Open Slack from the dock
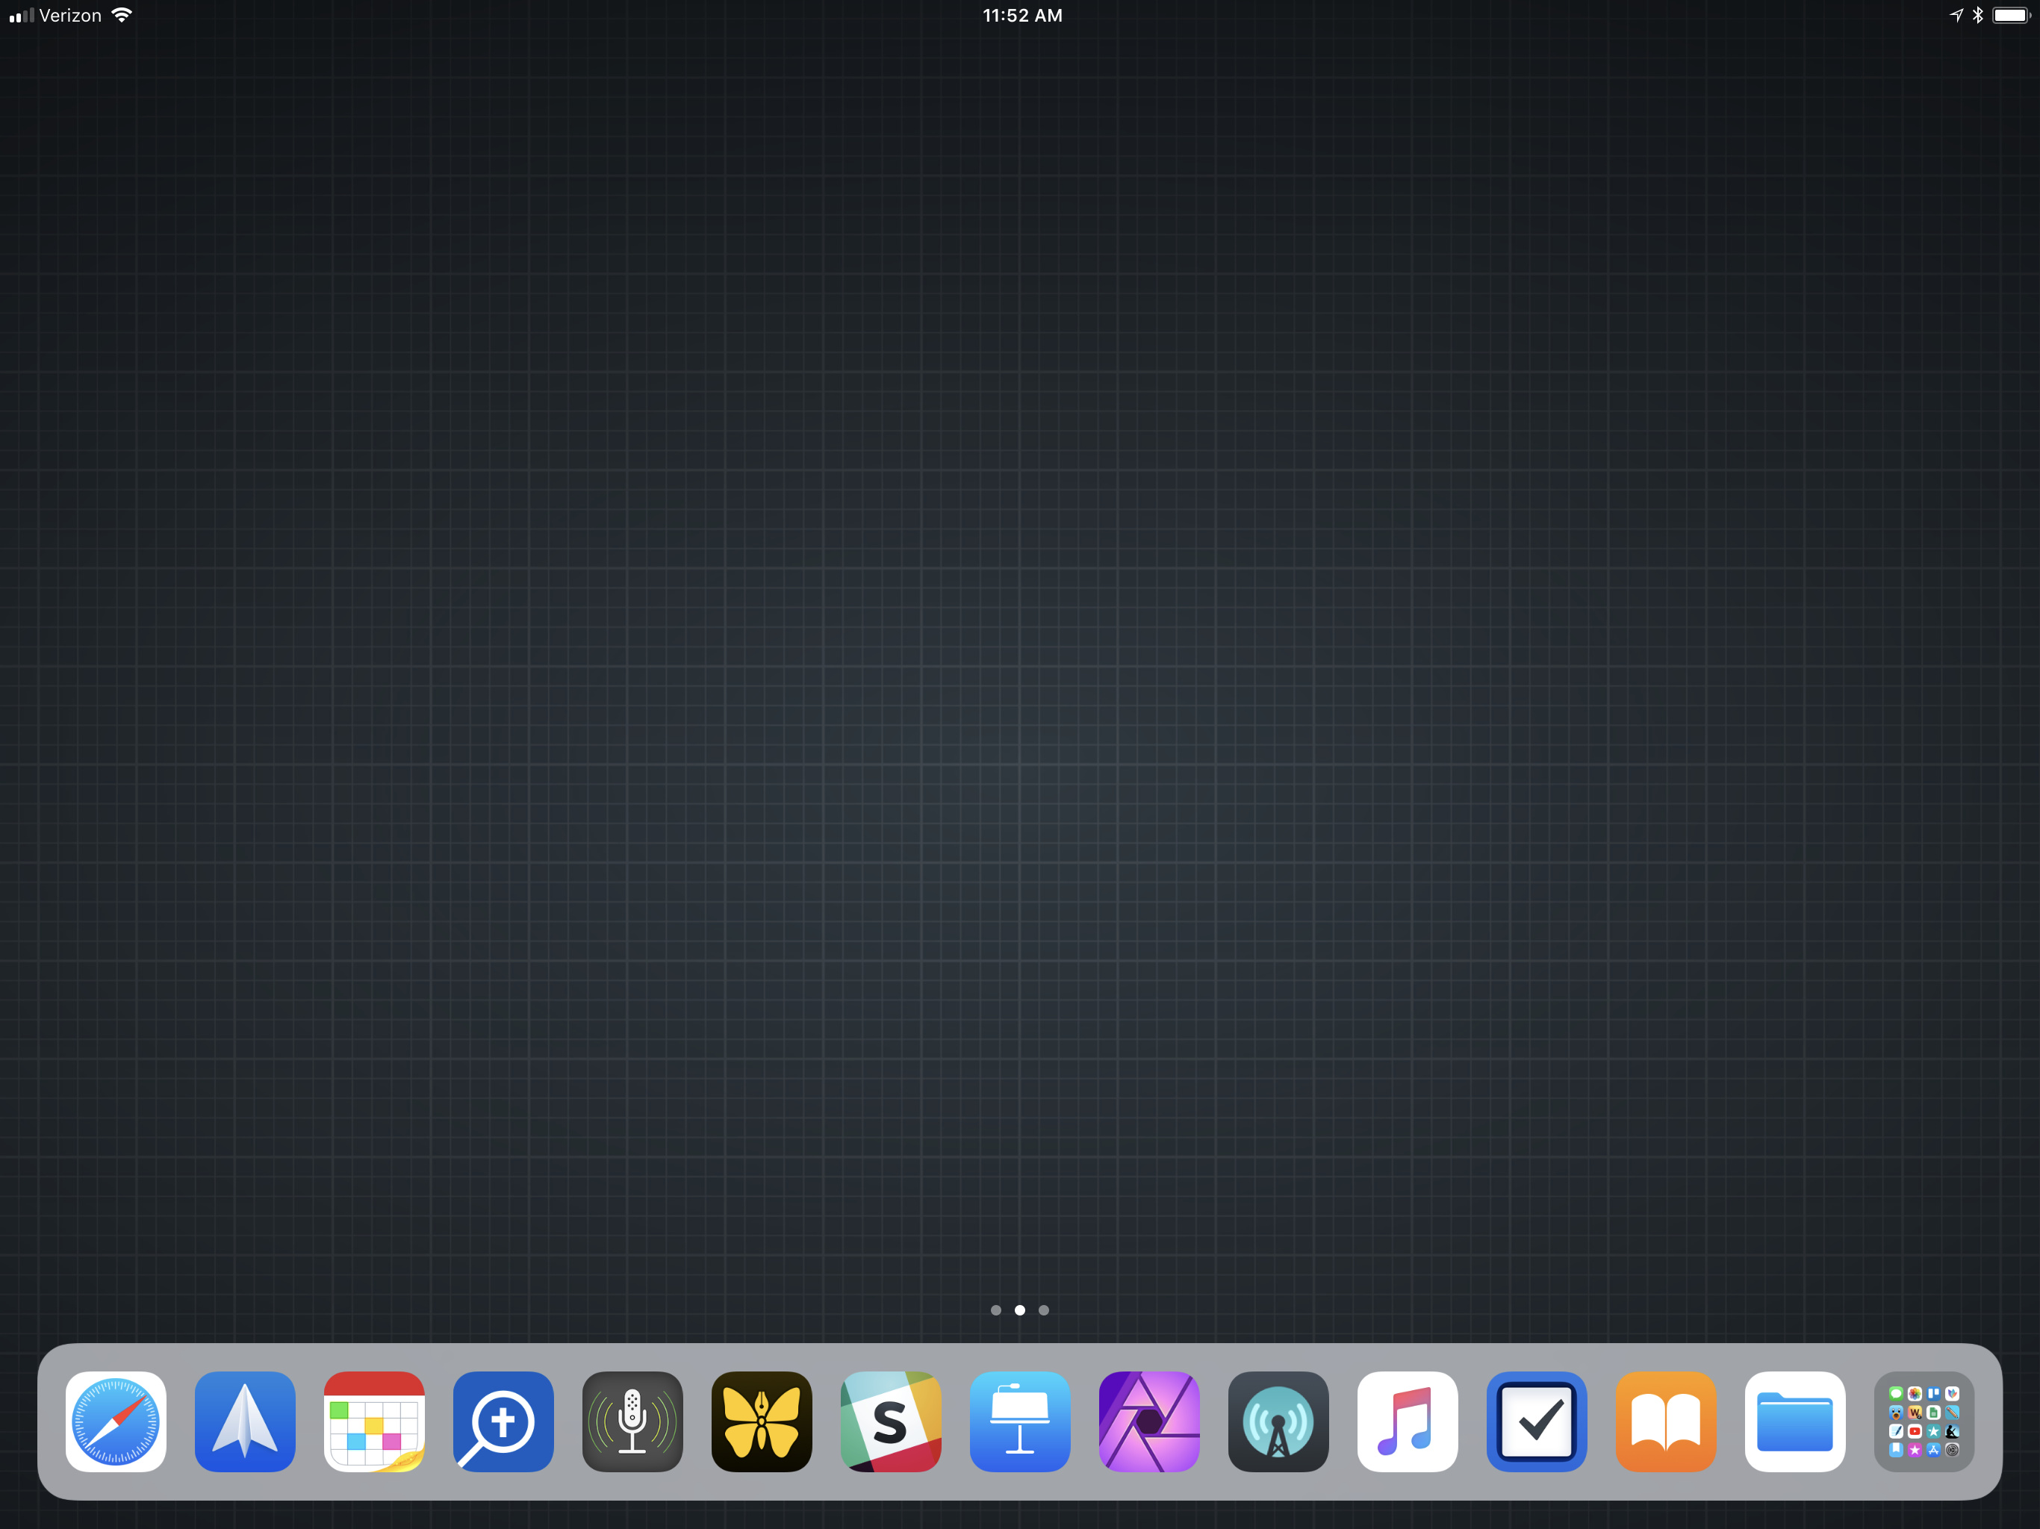 [891, 1421]
